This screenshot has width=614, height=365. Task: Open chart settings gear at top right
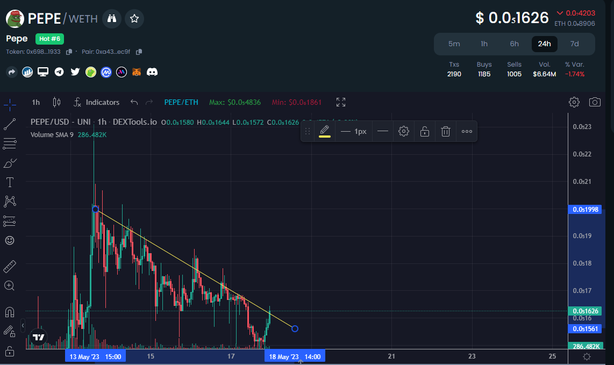point(574,102)
